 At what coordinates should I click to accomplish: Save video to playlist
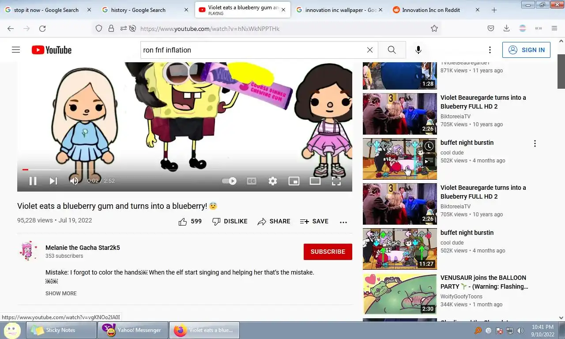coord(314,222)
